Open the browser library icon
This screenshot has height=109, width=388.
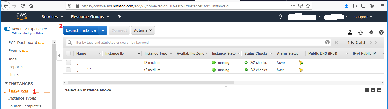coord(355,5)
